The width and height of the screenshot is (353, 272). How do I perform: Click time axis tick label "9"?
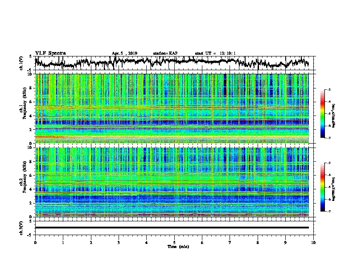[285, 243]
